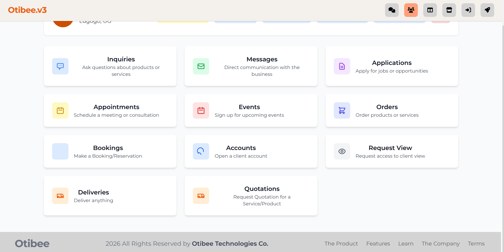Click the Deliveries truck icon
This screenshot has height=252, width=504.
pyautogui.click(x=60, y=196)
